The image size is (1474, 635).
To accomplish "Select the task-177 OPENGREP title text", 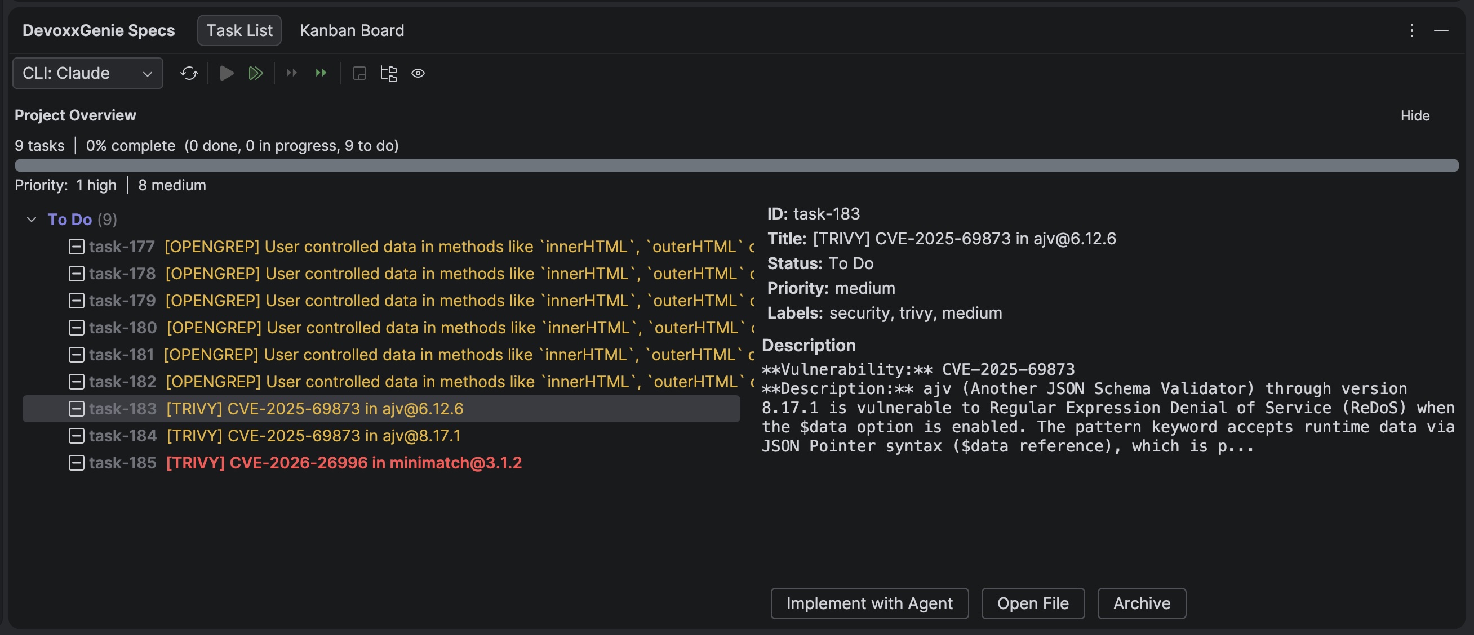I will point(459,247).
